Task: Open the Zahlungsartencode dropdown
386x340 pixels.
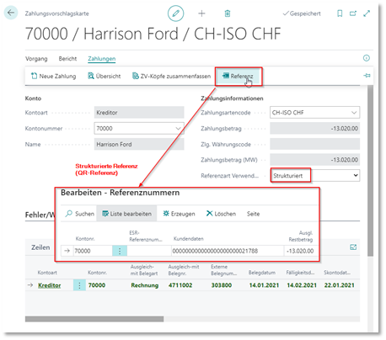Action: 354,113
